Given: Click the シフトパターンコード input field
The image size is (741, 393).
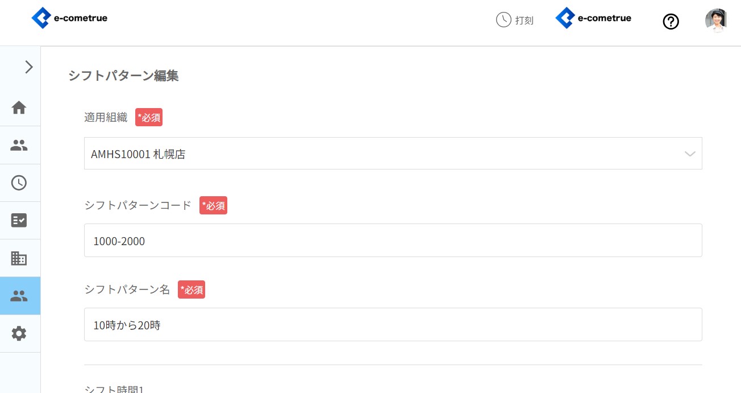Looking at the screenshot, I should point(392,241).
